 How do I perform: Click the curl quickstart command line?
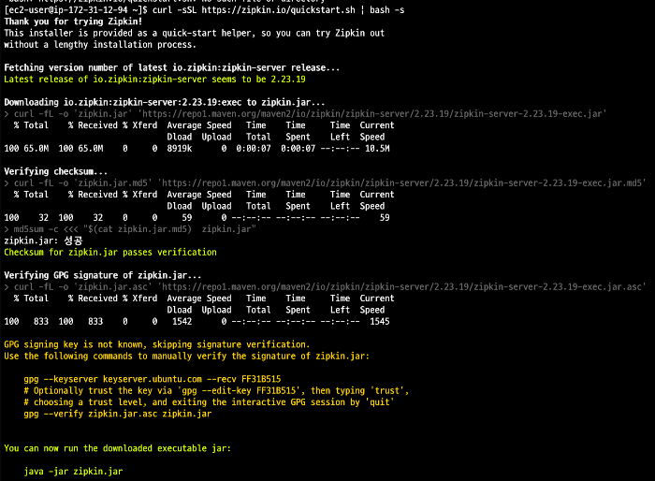[x=204, y=10]
